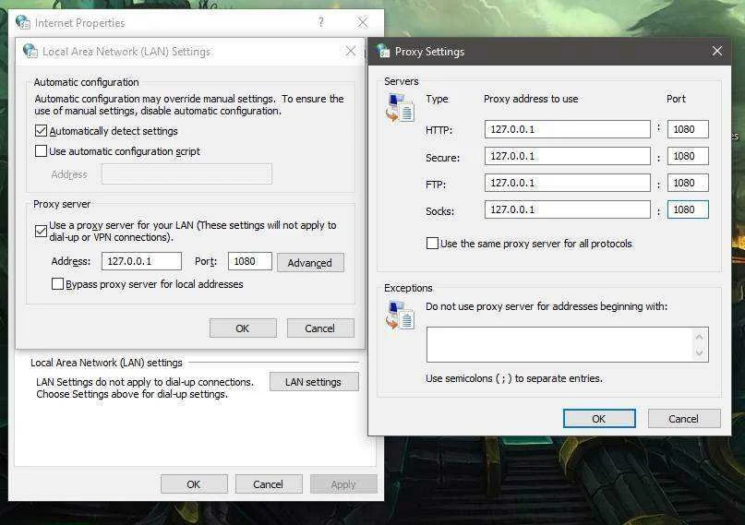Click the LAN Settings dialog title icon
The width and height of the screenshot is (745, 525).
30,51
